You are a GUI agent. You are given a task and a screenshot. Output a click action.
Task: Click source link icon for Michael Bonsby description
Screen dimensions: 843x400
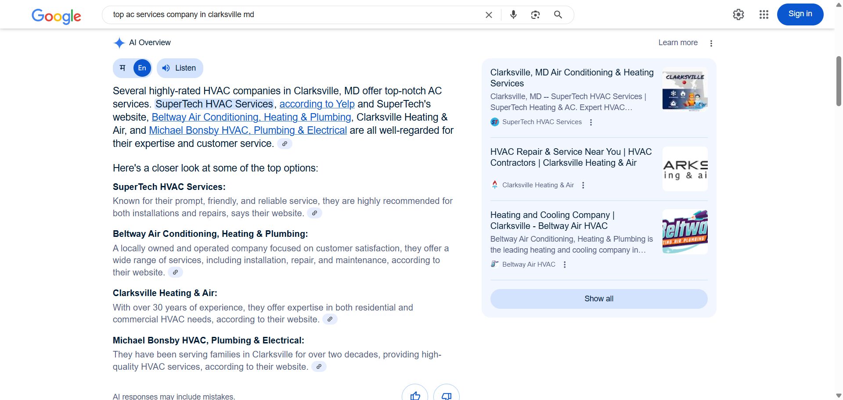pos(319,367)
